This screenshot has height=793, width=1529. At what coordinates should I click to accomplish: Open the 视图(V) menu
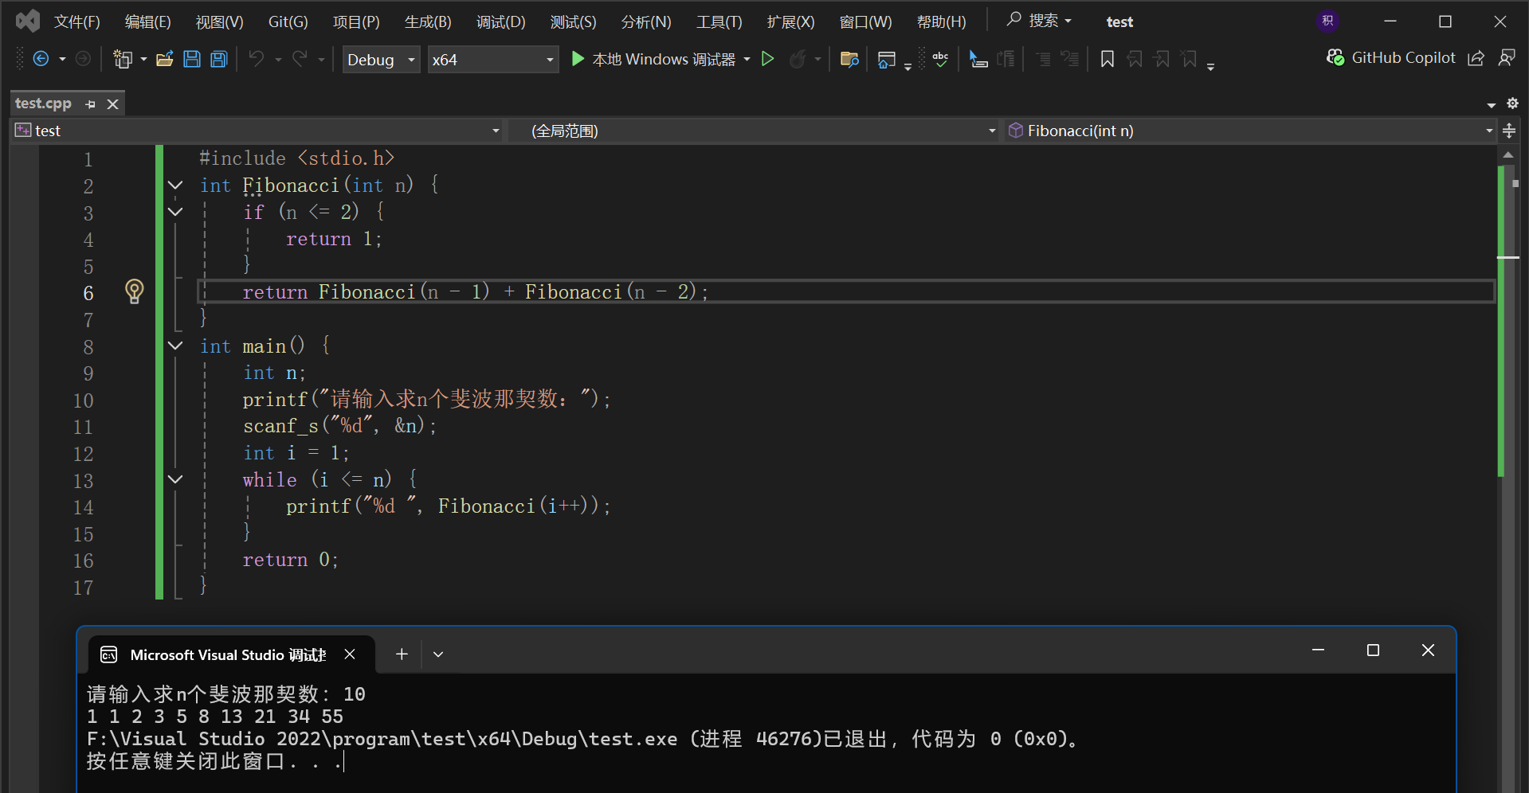[x=220, y=21]
